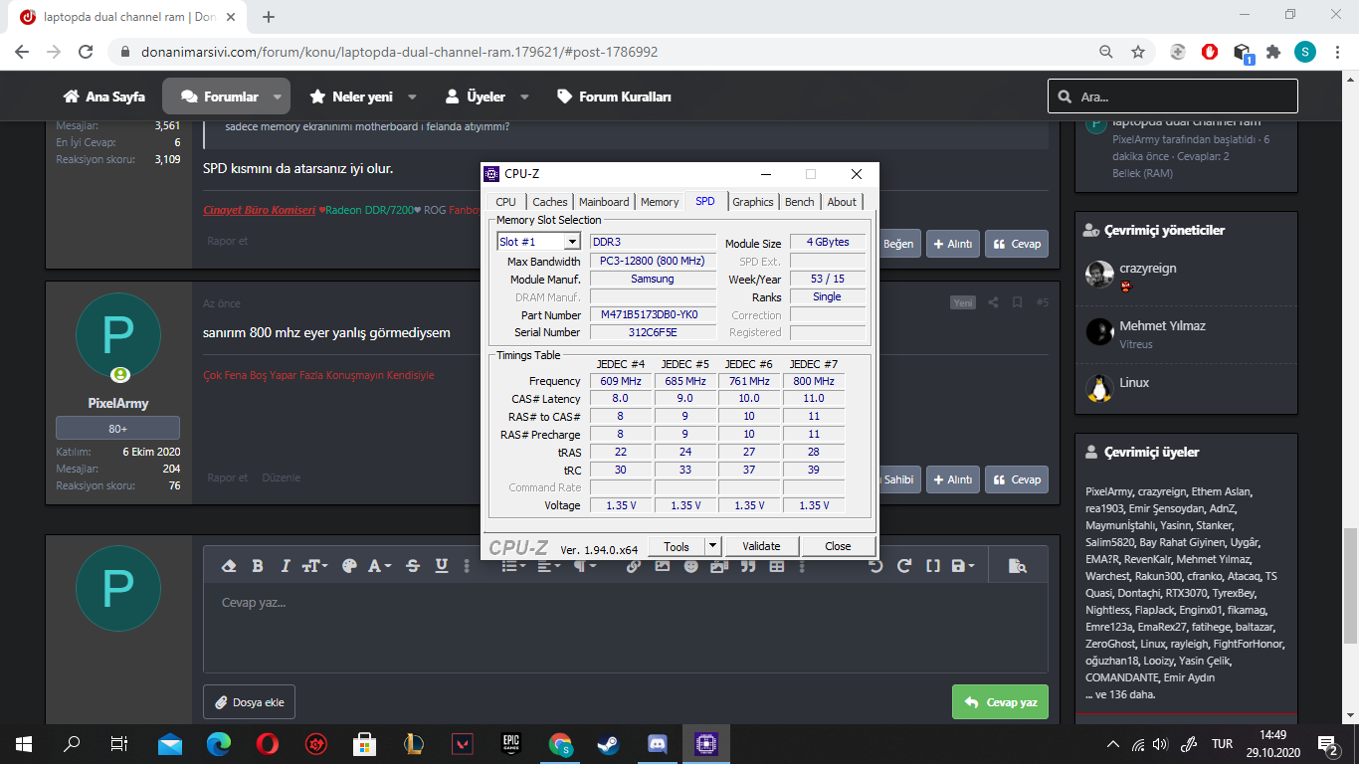Open the Epic Games launcher from the taskbar

(511, 743)
